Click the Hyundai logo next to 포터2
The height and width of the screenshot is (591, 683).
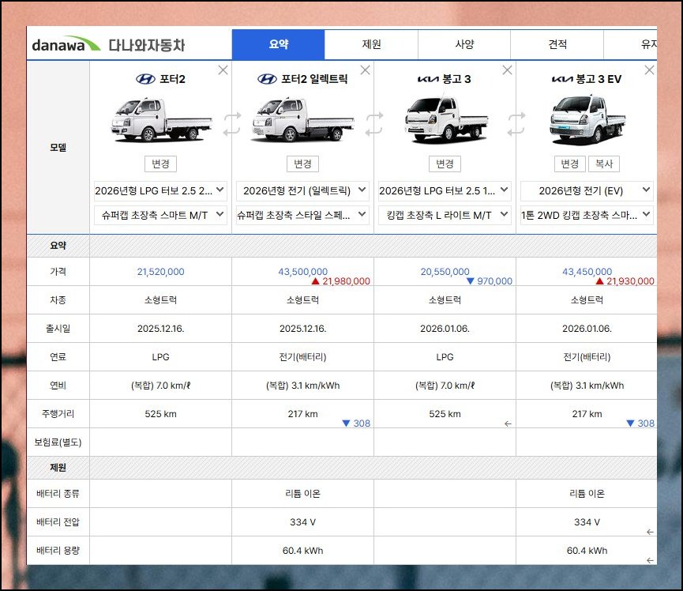[145, 79]
